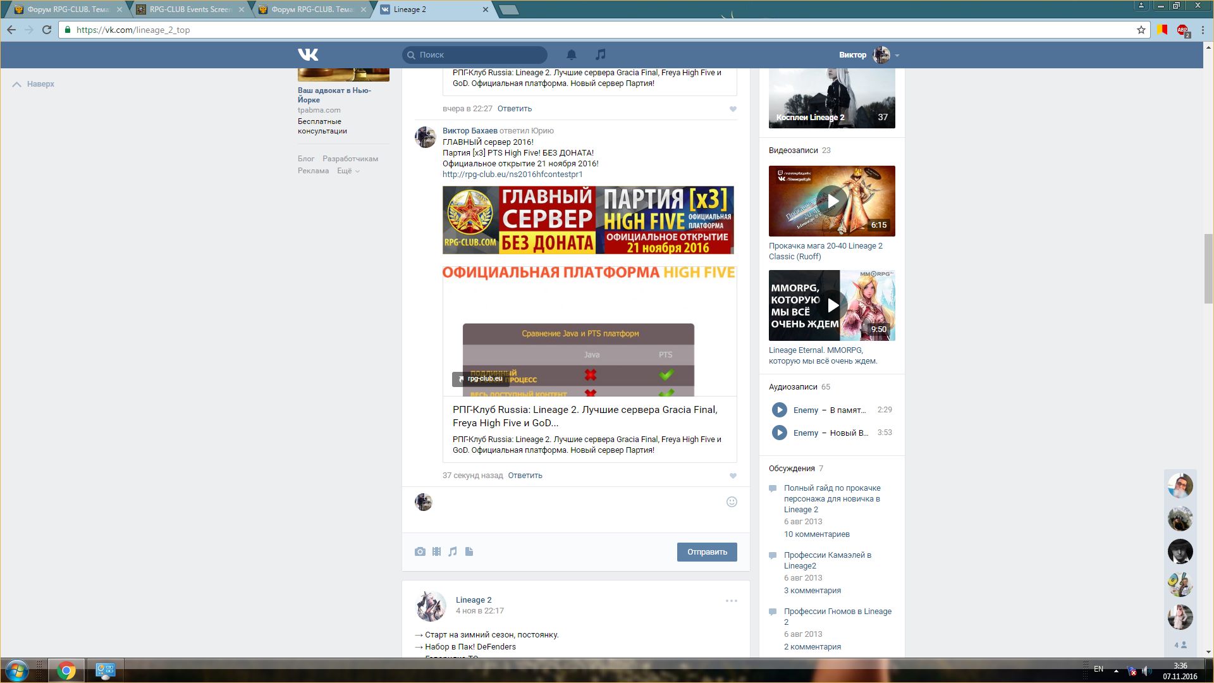Image resolution: width=1214 pixels, height=683 pixels.
Task: Open the VK music note icon
Action: click(601, 54)
